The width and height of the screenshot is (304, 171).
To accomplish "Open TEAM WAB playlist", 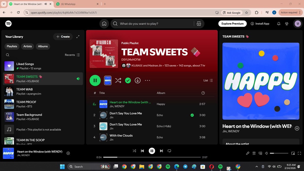I will (x=43, y=91).
